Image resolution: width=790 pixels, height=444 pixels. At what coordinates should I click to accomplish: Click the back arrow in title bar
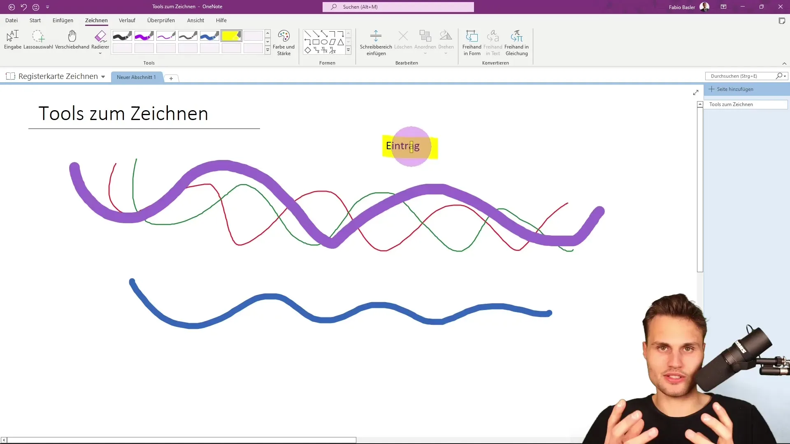[12, 7]
